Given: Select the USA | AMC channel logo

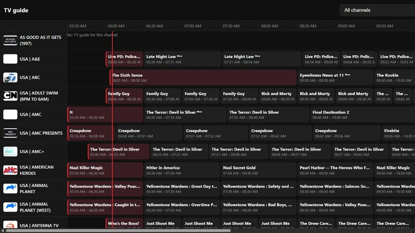Looking at the screenshot, I should pyautogui.click(x=10, y=114).
